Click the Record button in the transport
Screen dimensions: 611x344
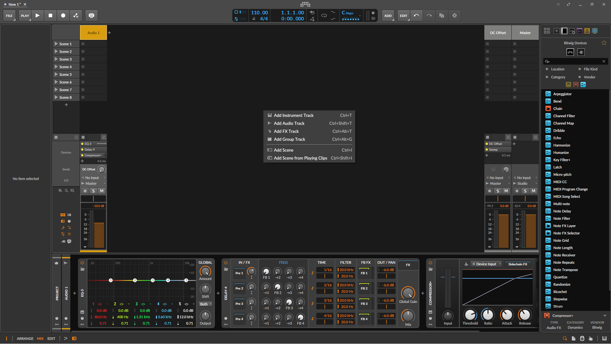[x=63, y=16]
